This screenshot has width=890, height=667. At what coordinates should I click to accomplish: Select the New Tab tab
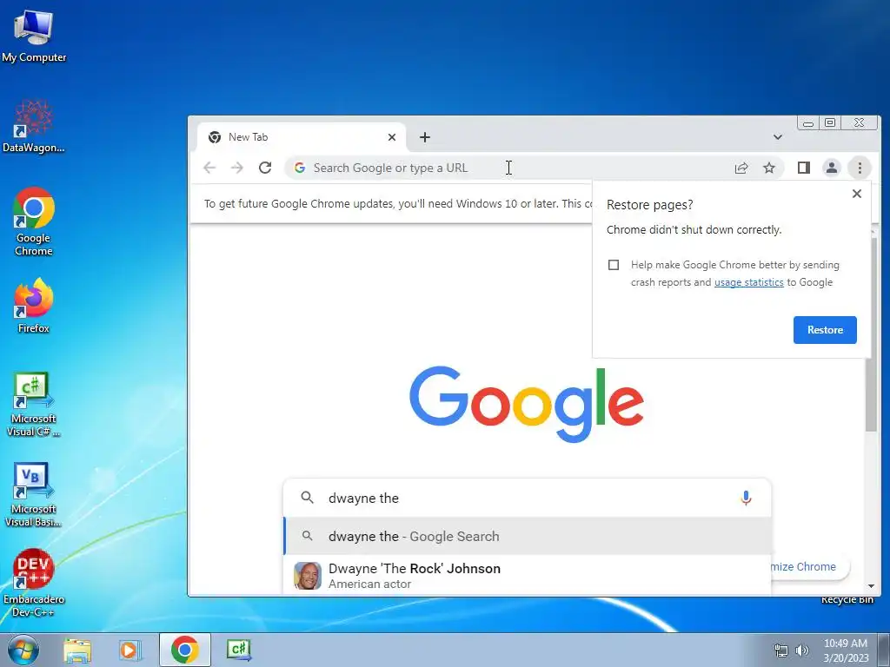pyautogui.click(x=302, y=137)
